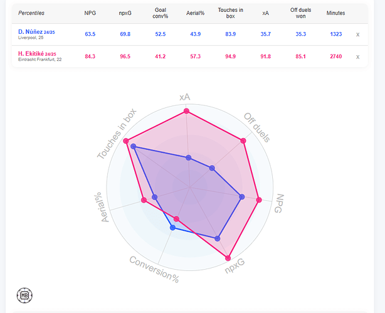The height and width of the screenshot is (313, 385).
Task: Sort by the npxG column header
Action: coord(125,13)
